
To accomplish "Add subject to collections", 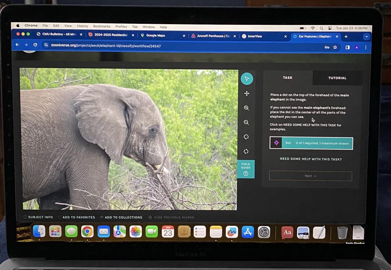I will pos(121,217).
